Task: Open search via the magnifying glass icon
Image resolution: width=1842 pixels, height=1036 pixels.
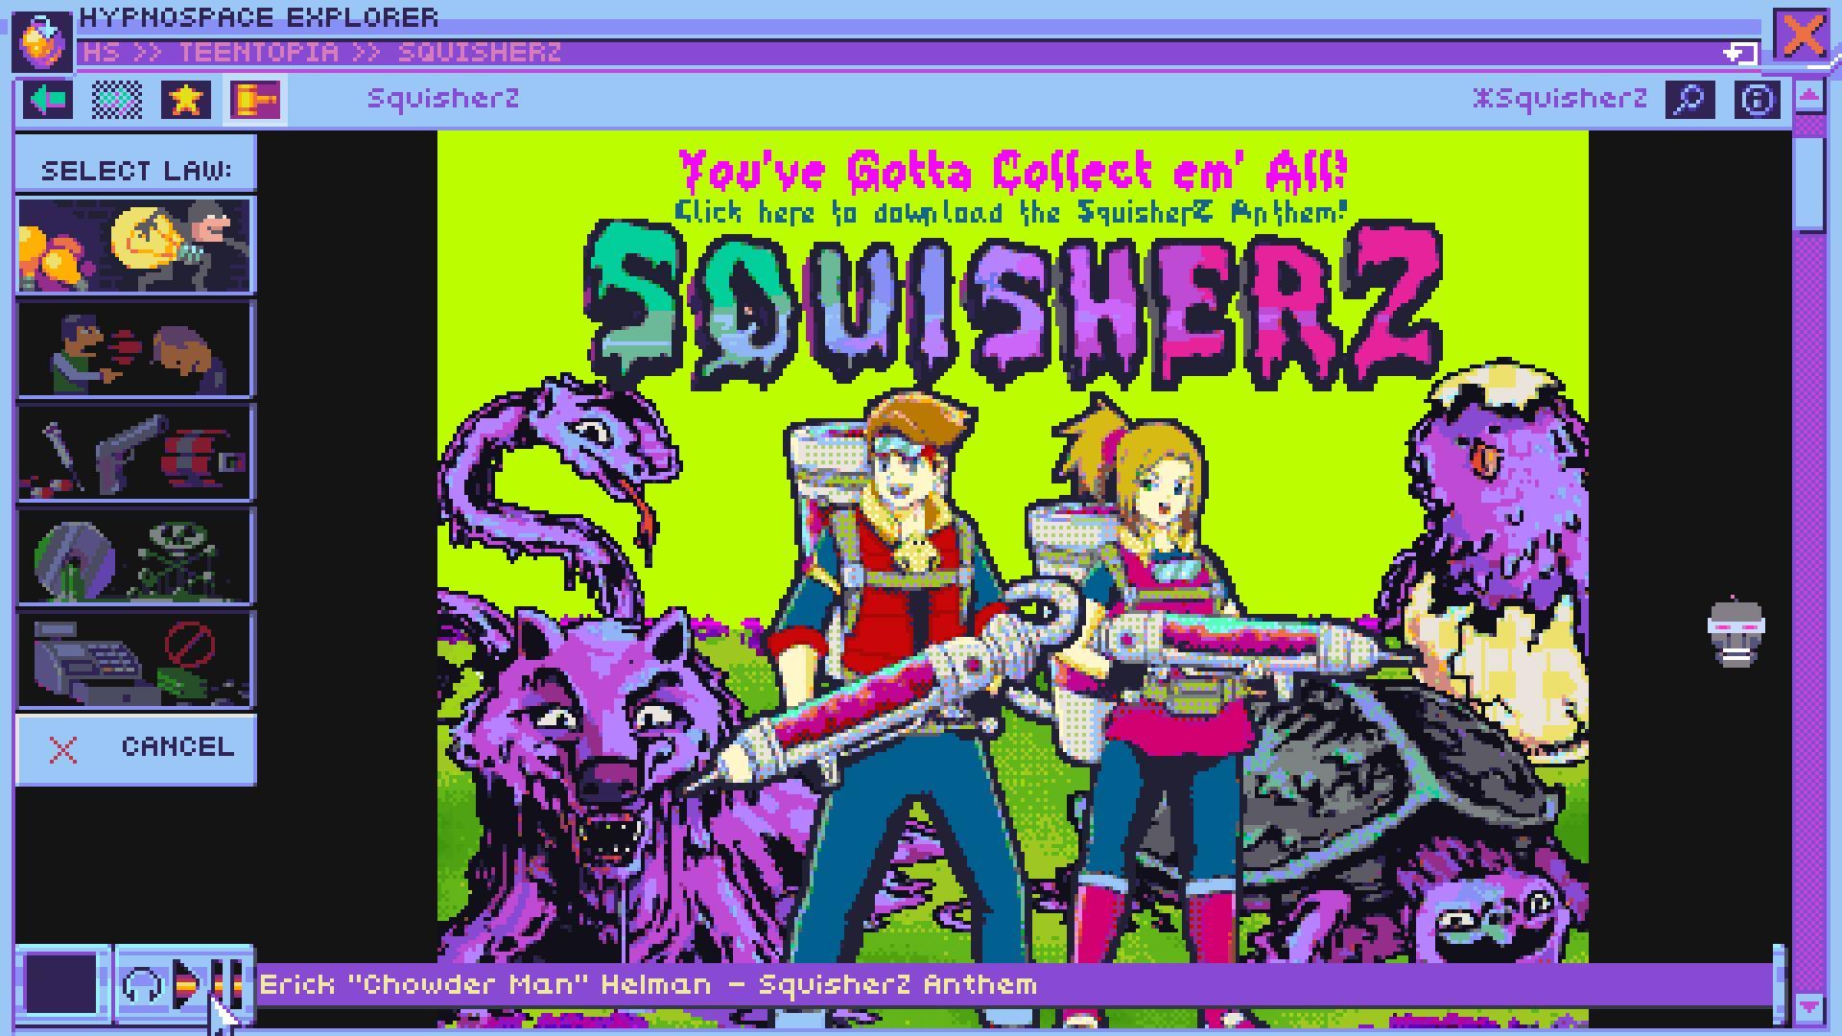Action: coord(1691,98)
